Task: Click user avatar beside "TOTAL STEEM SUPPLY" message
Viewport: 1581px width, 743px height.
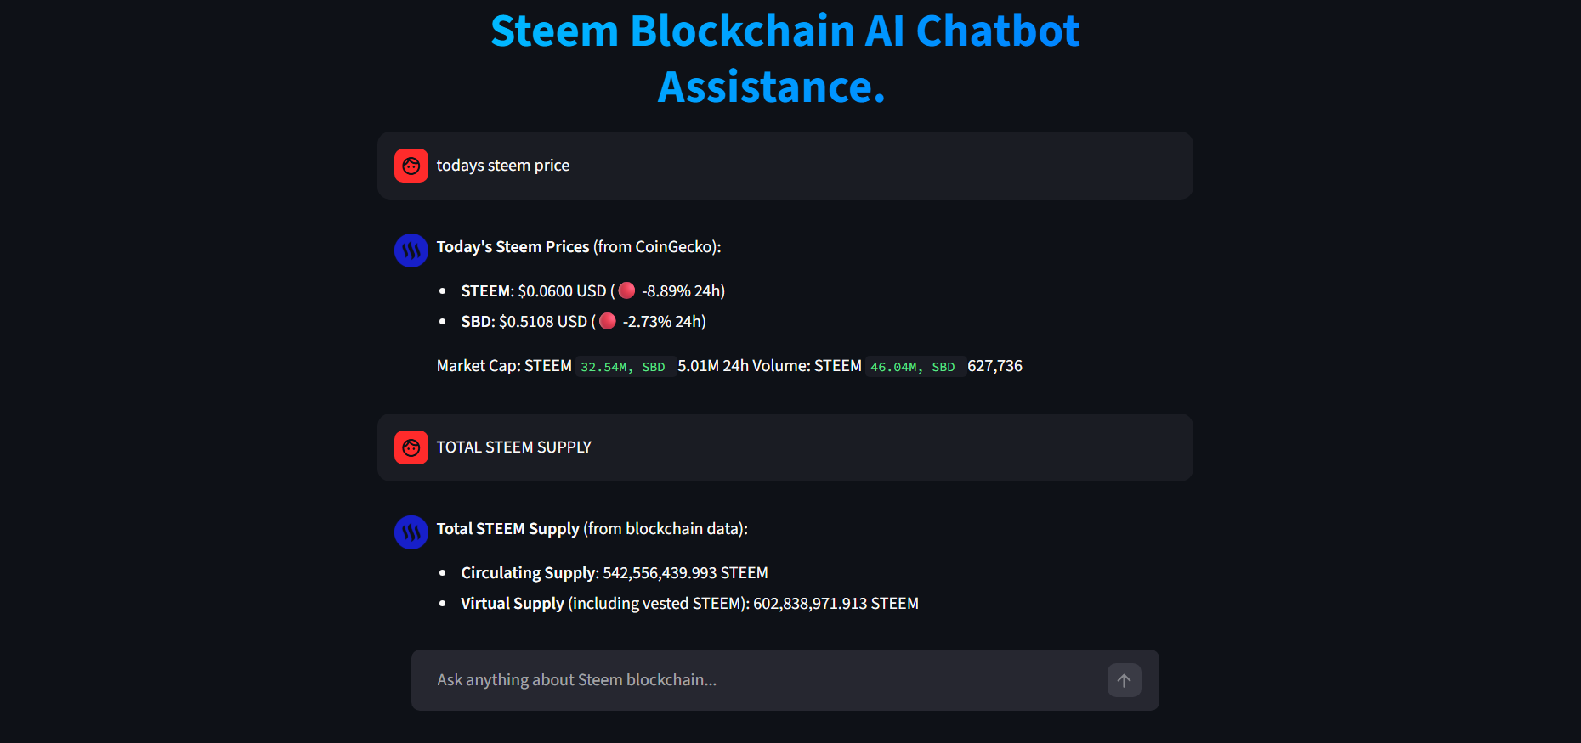Action: (411, 447)
